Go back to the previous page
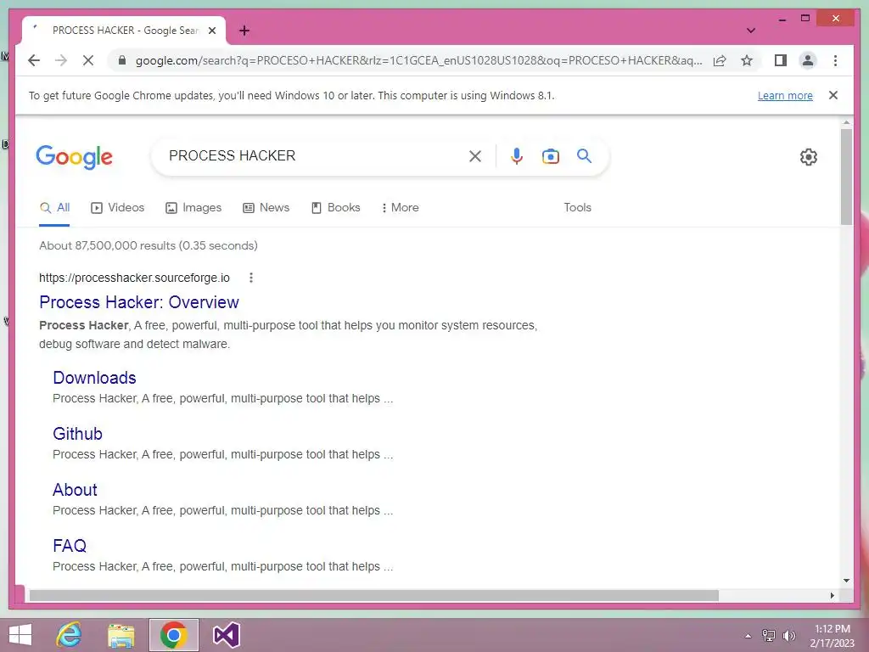869x652 pixels. 34,60
